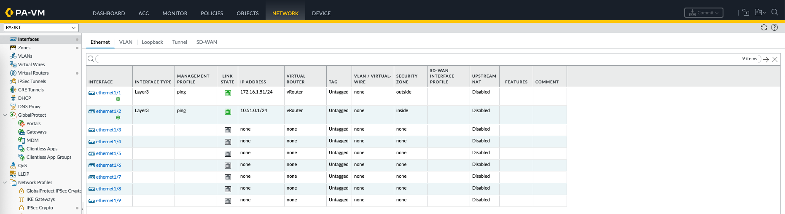
Task: Click the refresh icon in the toolbar
Action: (x=763, y=27)
